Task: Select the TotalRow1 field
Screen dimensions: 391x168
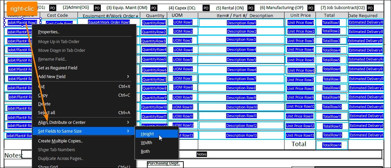Action: pos(331,23)
